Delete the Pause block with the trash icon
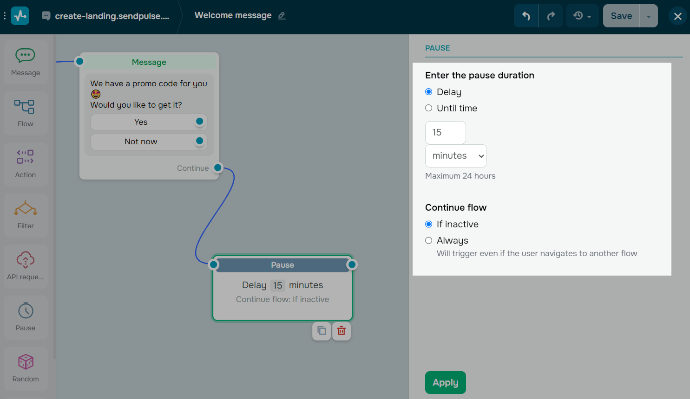 [342, 331]
